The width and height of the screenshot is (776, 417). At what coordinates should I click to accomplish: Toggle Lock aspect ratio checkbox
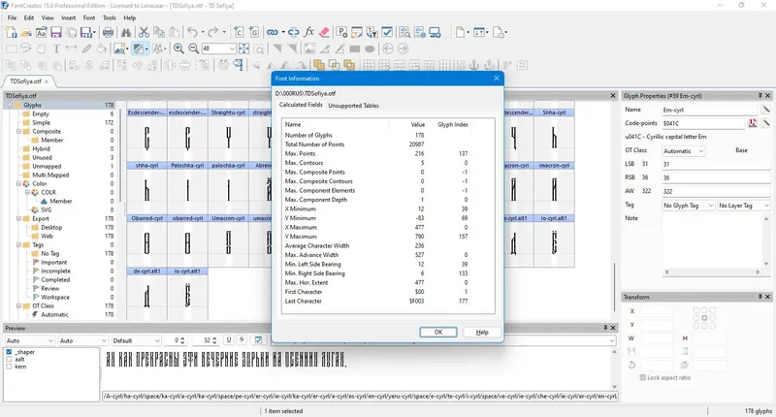coord(643,377)
